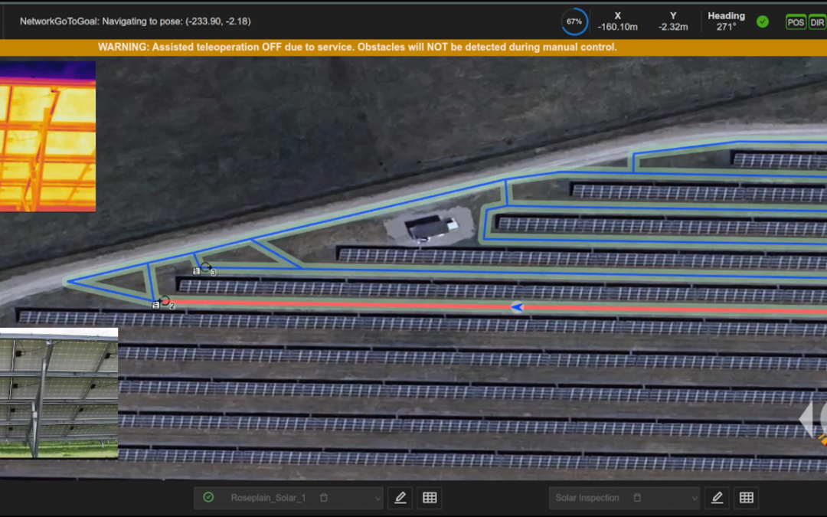This screenshot has height=517, width=827.
Task: Click the edit pencil next to Solar Inspection
Action: pyautogui.click(x=717, y=498)
